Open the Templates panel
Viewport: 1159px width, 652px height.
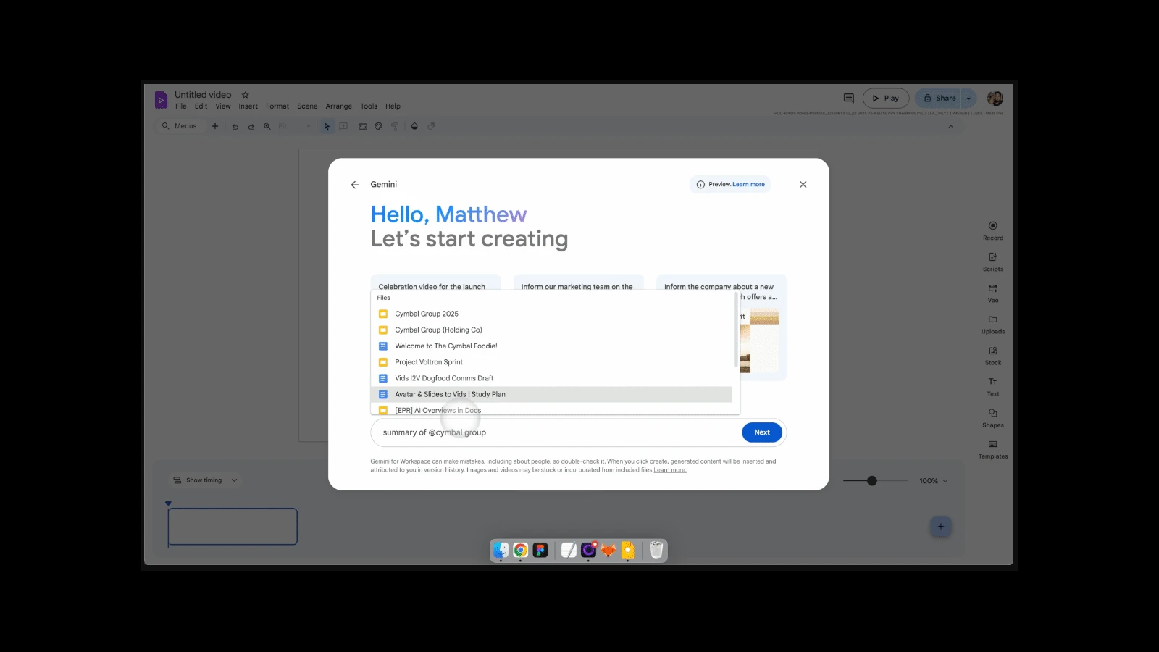[993, 449]
